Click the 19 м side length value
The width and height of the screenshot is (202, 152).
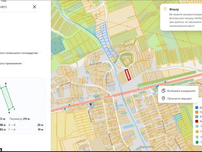(x=40, y=129)
